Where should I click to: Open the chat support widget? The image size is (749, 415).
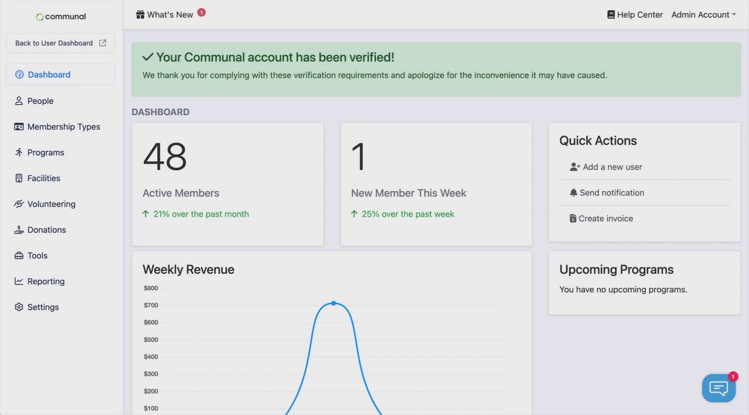pyautogui.click(x=718, y=388)
